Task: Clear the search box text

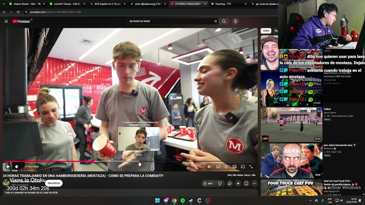Action: pyautogui.click(x=216, y=21)
